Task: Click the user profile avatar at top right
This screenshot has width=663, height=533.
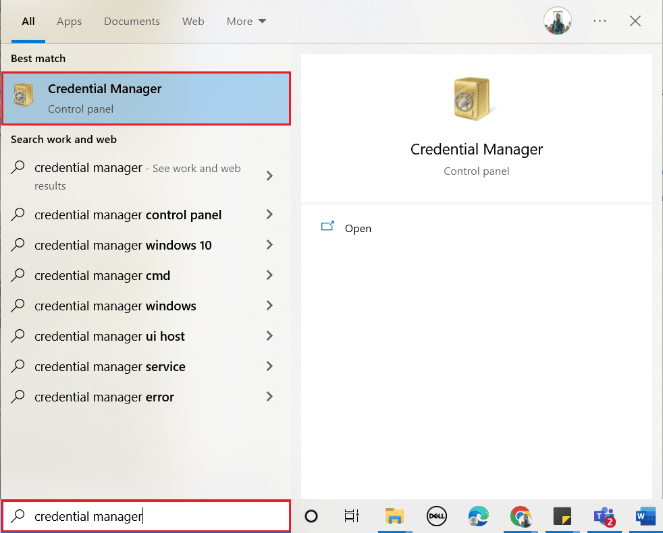Action: click(x=557, y=20)
